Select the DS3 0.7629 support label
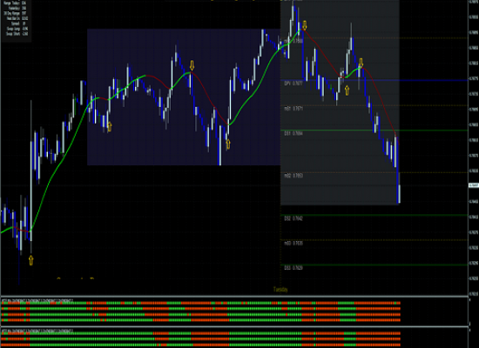The image size is (479, 348). click(x=293, y=267)
